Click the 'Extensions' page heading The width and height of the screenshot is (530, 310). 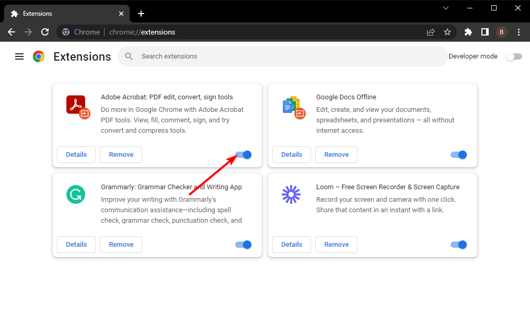tap(82, 57)
